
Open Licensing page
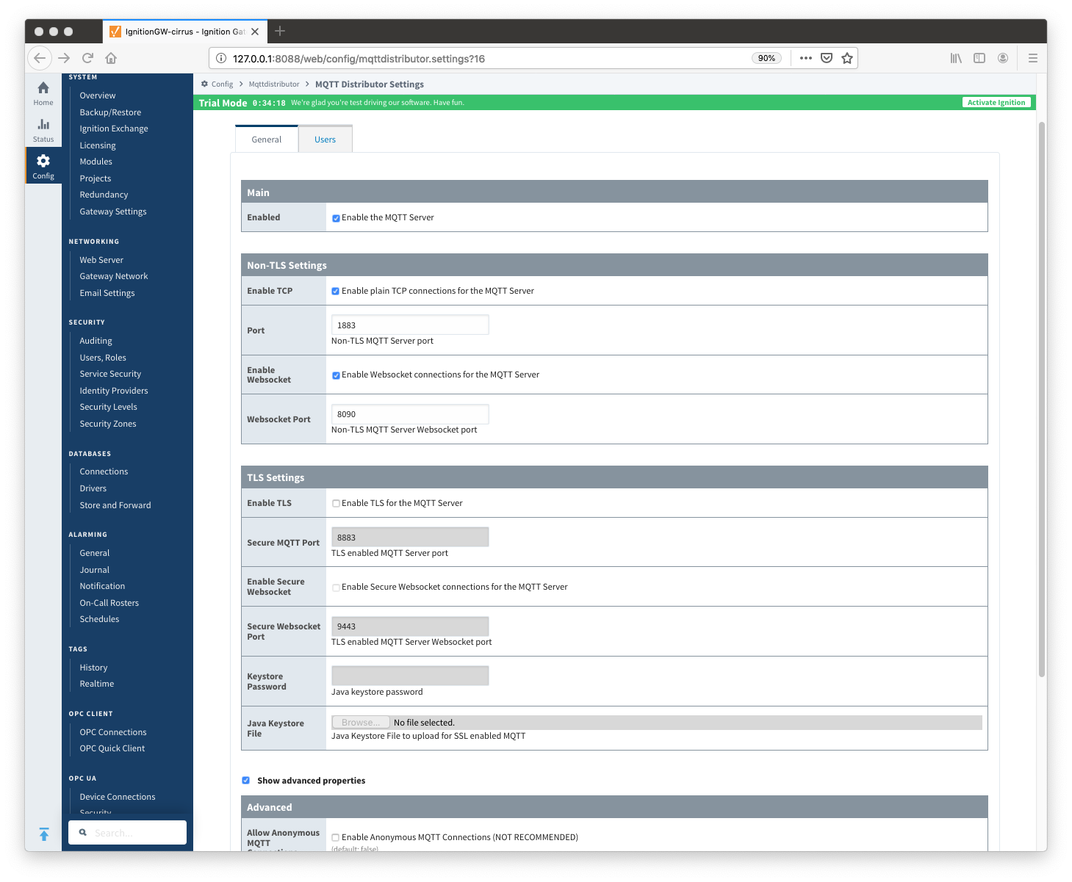pos(98,145)
